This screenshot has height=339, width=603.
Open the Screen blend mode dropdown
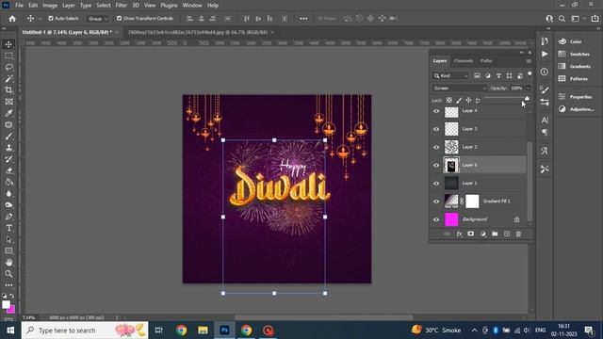(459, 88)
